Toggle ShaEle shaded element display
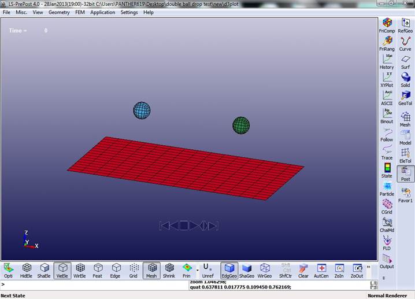Image resolution: width=415 pixels, height=299 pixels. coord(44,271)
